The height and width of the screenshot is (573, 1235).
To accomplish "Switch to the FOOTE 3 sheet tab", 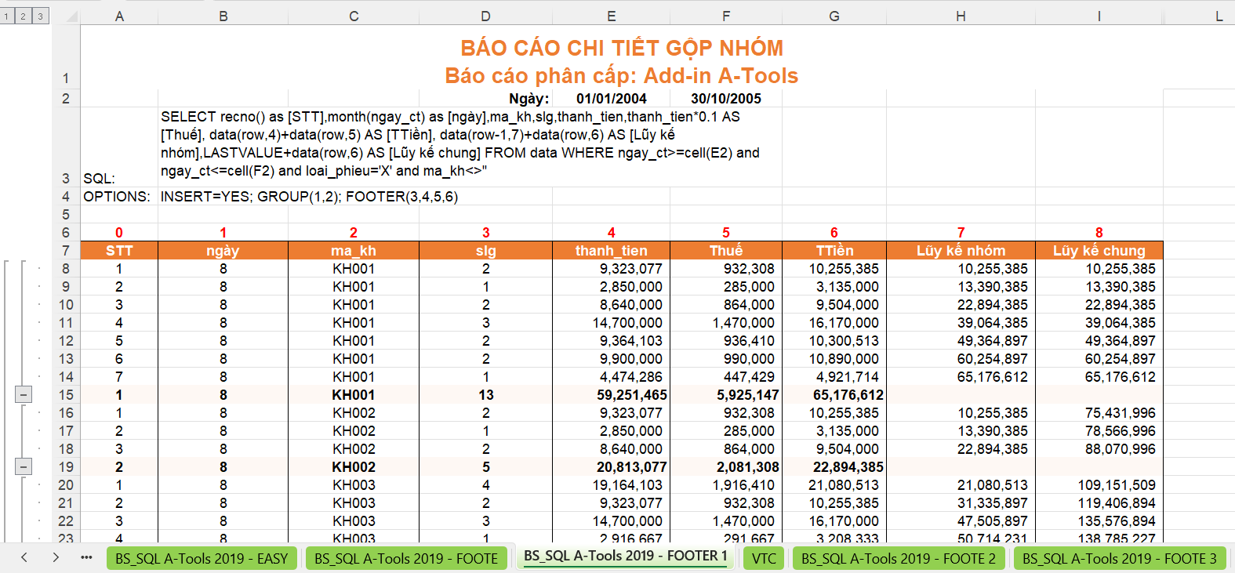I will tap(1119, 558).
